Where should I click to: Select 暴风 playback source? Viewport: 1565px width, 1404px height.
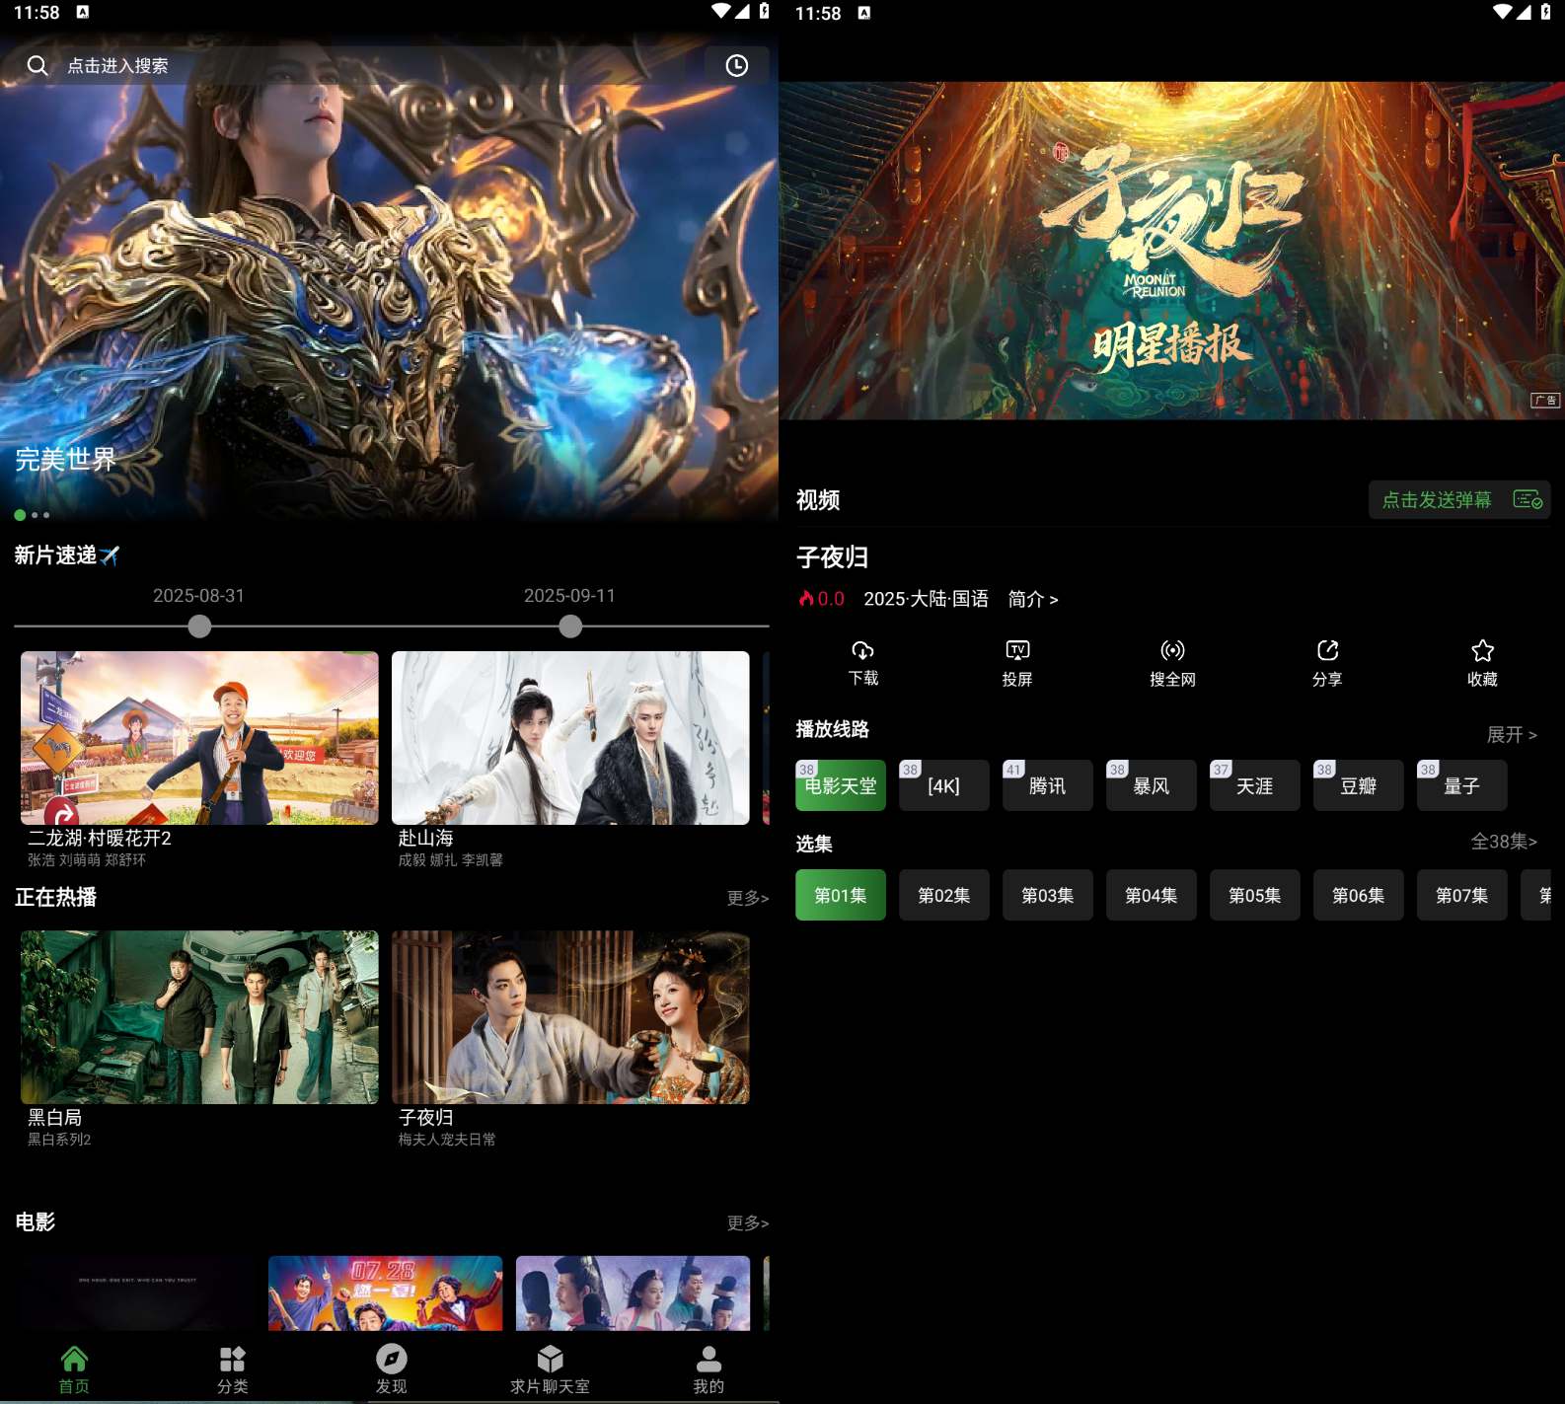pos(1152,785)
